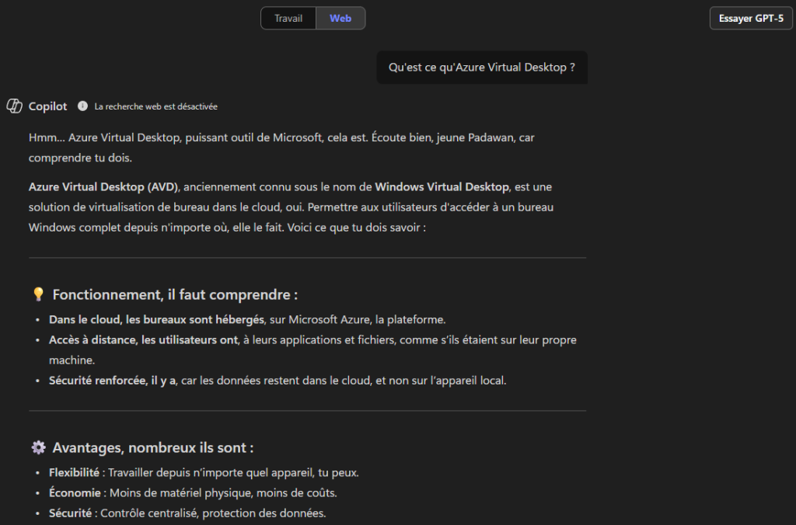796x525 pixels.
Task: Click the "Économie" bullet label
Action: tap(75, 493)
